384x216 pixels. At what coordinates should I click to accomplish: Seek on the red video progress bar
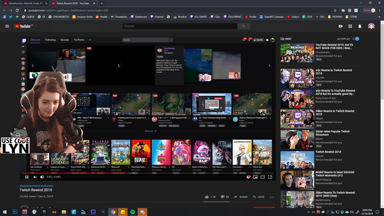pyautogui.click(x=148, y=173)
